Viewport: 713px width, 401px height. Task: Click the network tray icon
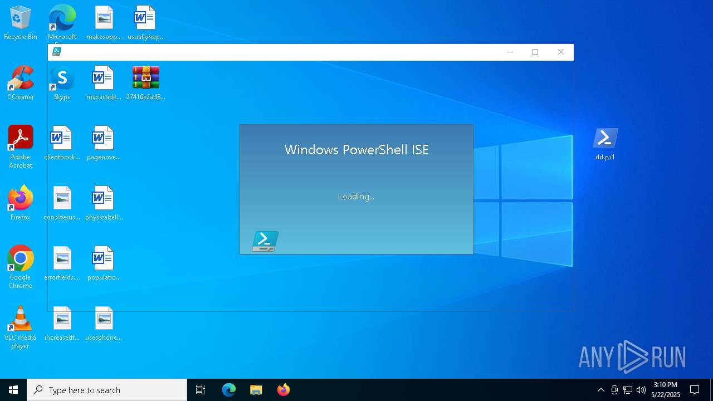[x=628, y=390]
